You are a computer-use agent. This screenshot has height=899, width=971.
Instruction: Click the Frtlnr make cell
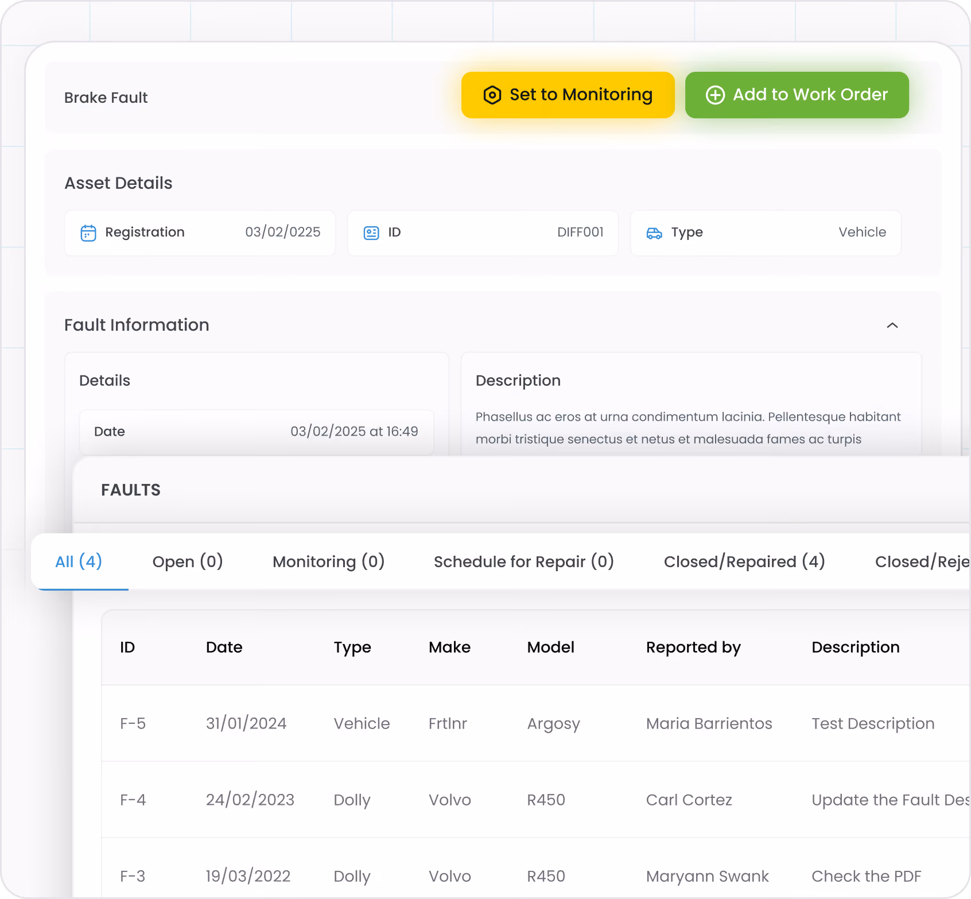[x=448, y=723]
